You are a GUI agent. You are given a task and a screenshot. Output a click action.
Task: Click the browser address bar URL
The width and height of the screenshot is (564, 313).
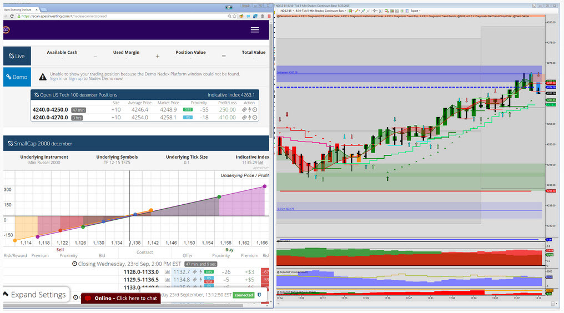pos(64,16)
